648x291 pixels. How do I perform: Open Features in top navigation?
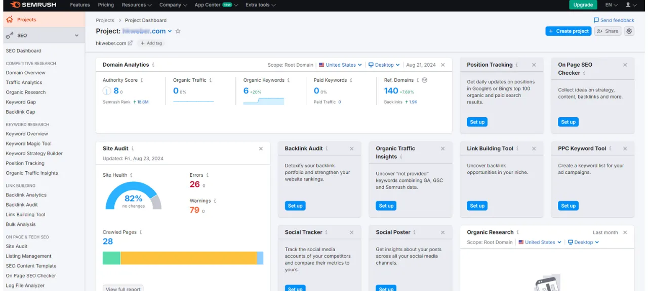[x=80, y=5]
